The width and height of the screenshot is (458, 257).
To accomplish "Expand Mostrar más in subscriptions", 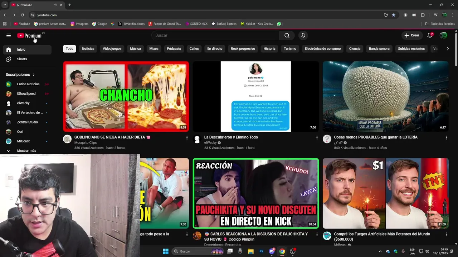I will coord(27,151).
